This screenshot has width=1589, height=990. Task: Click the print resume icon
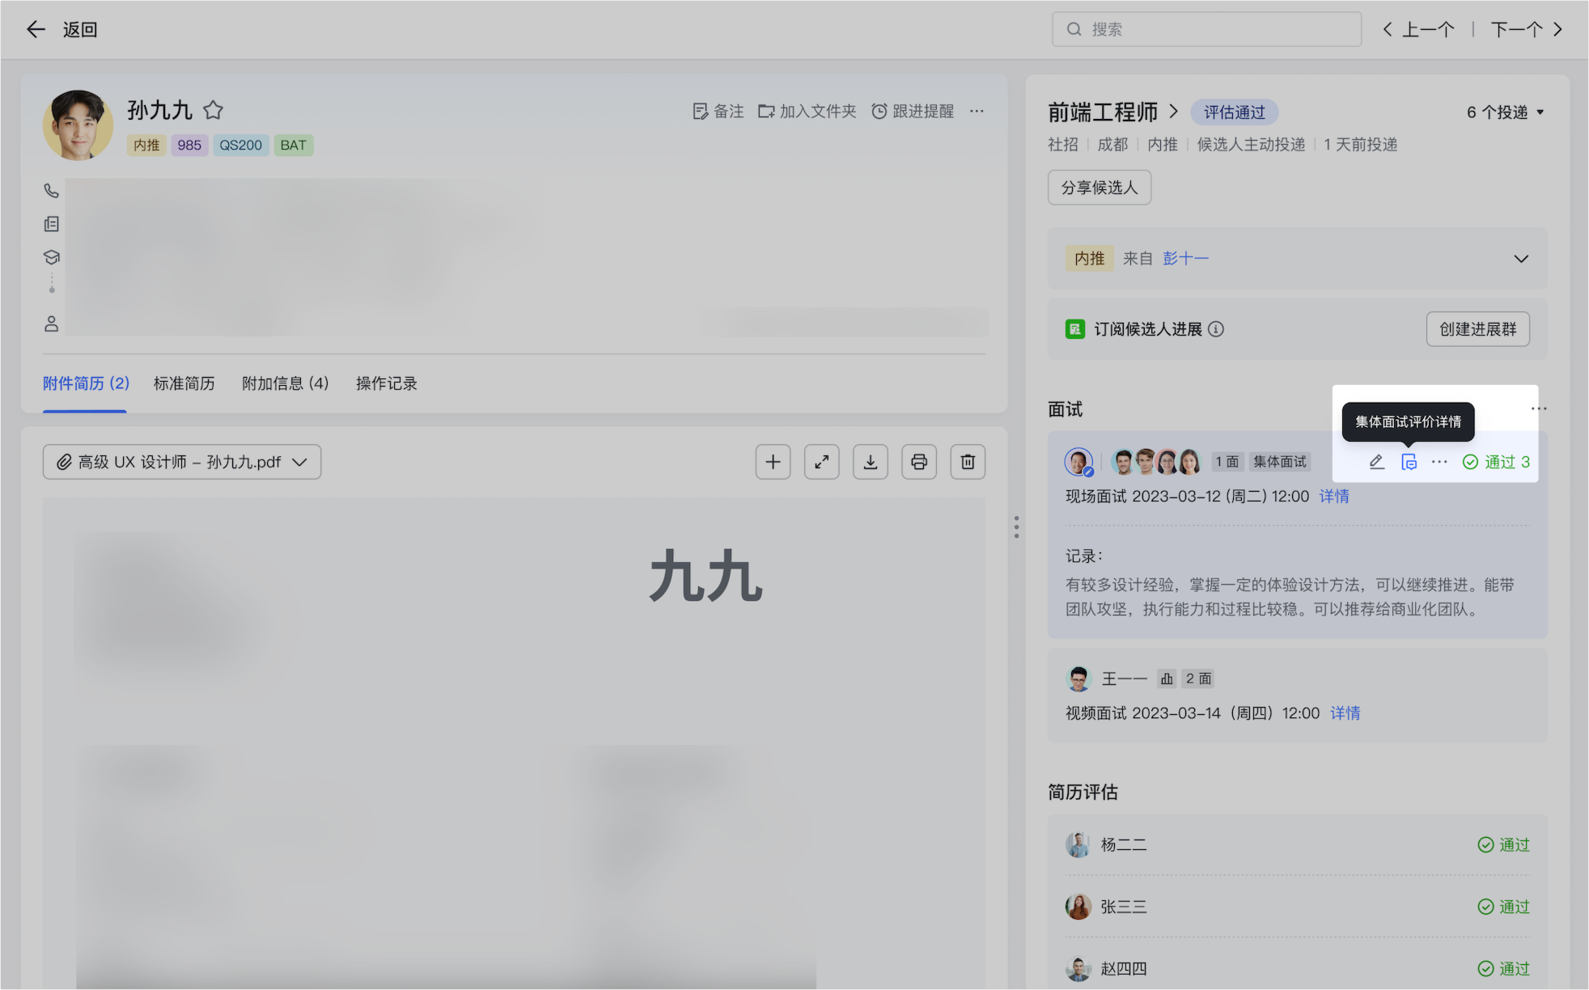click(x=919, y=462)
